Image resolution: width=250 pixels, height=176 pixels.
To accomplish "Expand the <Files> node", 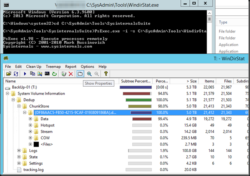I will [30, 144].
